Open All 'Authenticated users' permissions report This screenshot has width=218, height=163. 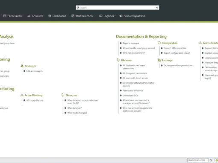click(x=134, y=67)
